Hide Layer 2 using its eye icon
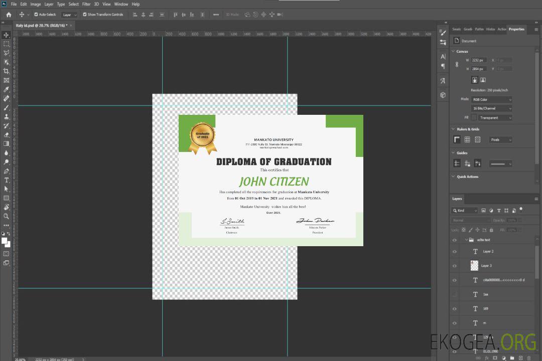The height and width of the screenshot is (361, 542). point(455,252)
